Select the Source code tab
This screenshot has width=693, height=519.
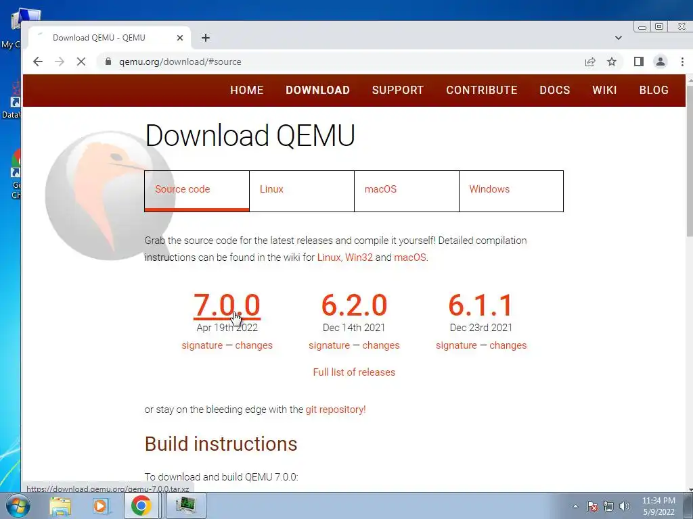point(197,191)
